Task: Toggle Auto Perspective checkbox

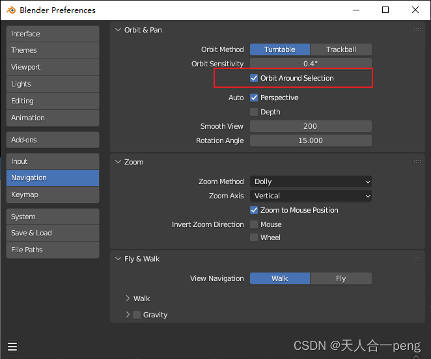Action: [x=254, y=98]
